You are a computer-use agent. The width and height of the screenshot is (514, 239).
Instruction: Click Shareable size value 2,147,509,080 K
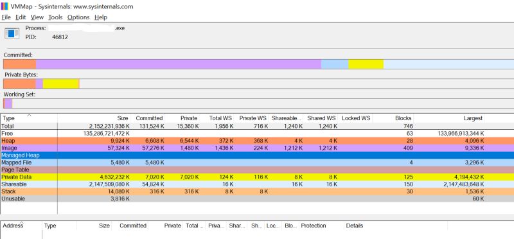point(109,184)
